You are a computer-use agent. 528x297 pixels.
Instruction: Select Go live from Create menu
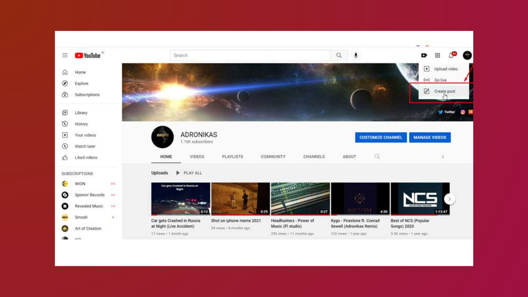pos(444,80)
